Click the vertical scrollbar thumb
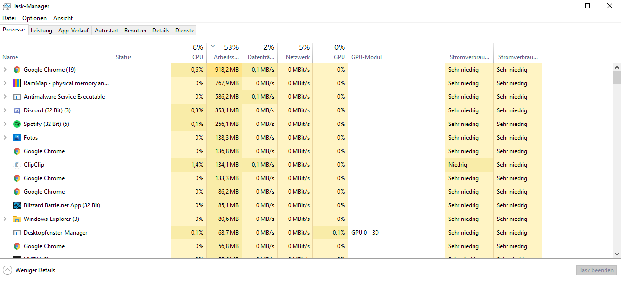Viewport: 621px width, 282px height. point(617,78)
